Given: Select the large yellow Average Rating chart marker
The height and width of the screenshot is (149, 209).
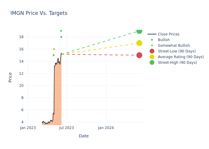Looking at the screenshot, I should 139,43.
